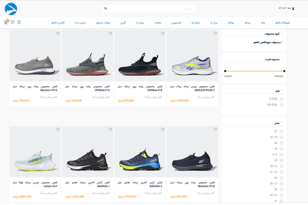Open the OffWhite-P-G gray shoe image
The width and height of the screenshot is (308, 205).
[87, 56]
